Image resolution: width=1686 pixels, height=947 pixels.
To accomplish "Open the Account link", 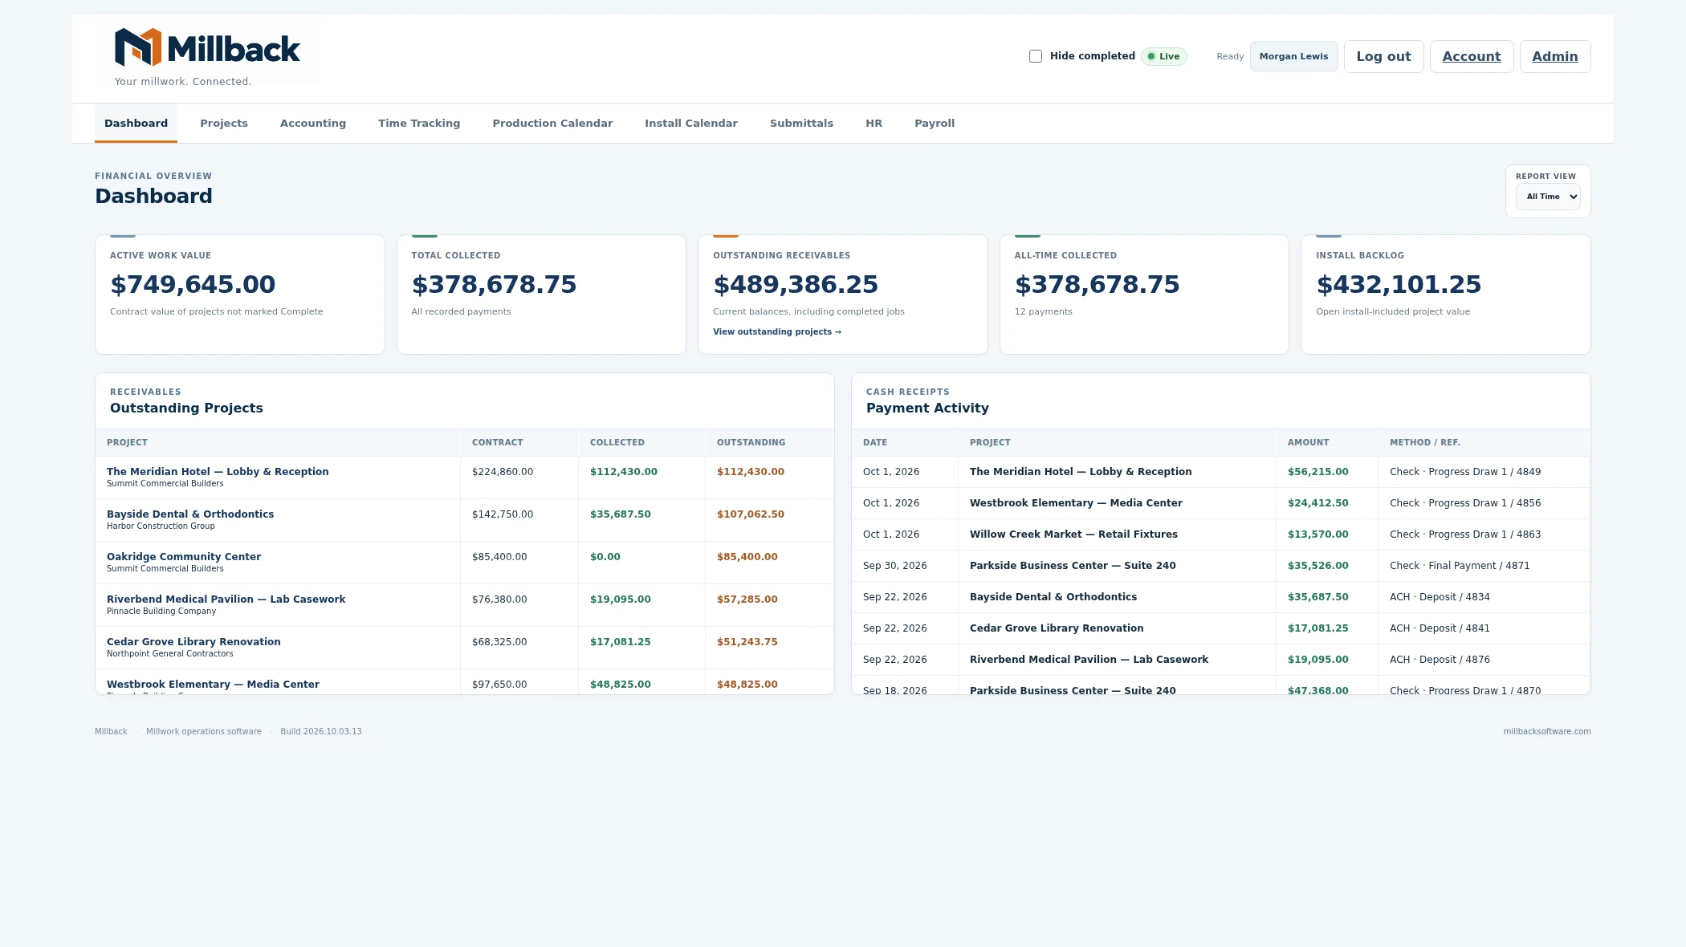I will [x=1471, y=56].
